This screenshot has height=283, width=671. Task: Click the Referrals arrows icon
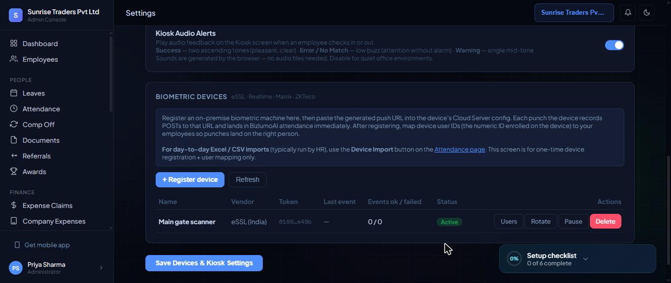pos(14,156)
